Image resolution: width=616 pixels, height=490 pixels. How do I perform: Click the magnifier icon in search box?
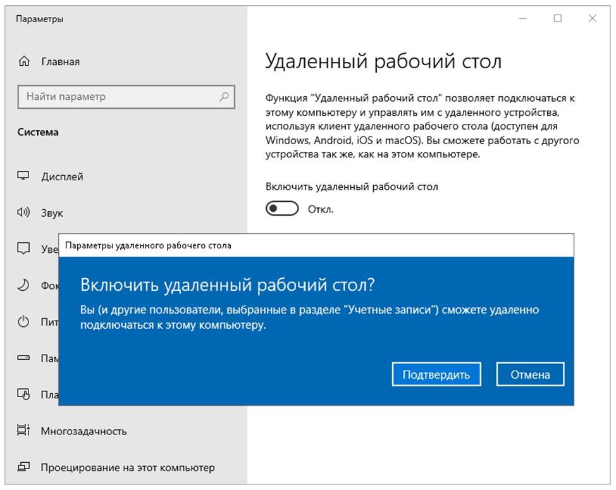point(223,97)
